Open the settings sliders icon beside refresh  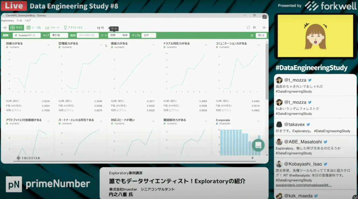254,28
